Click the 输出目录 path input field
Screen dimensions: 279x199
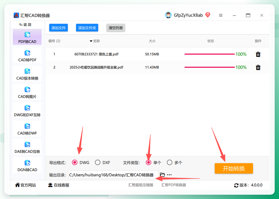(x=113, y=175)
